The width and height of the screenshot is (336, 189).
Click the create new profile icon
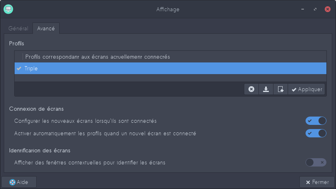pyautogui.click(x=281, y=89)
